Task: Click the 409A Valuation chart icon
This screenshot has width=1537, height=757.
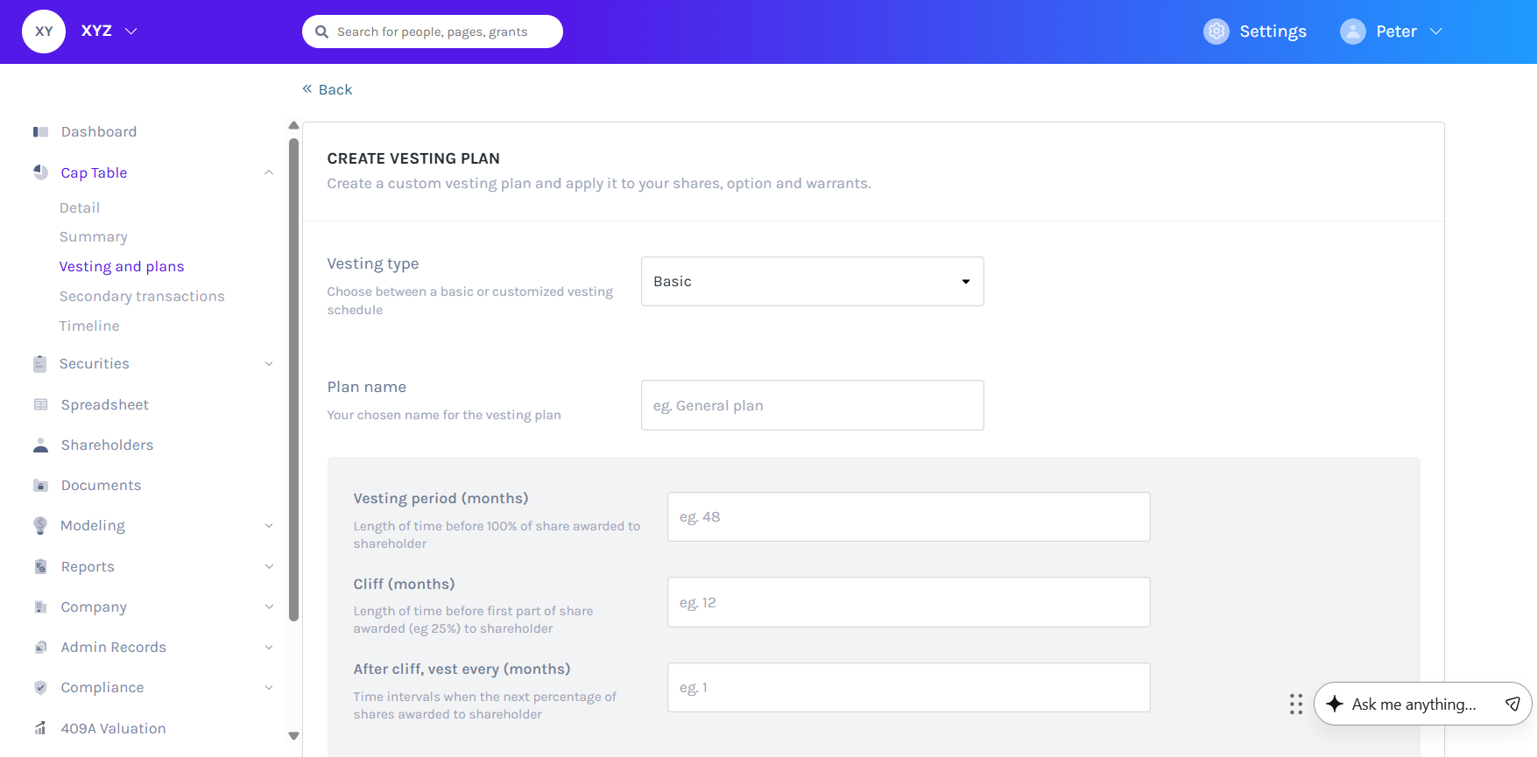Action: pos(40,728)
